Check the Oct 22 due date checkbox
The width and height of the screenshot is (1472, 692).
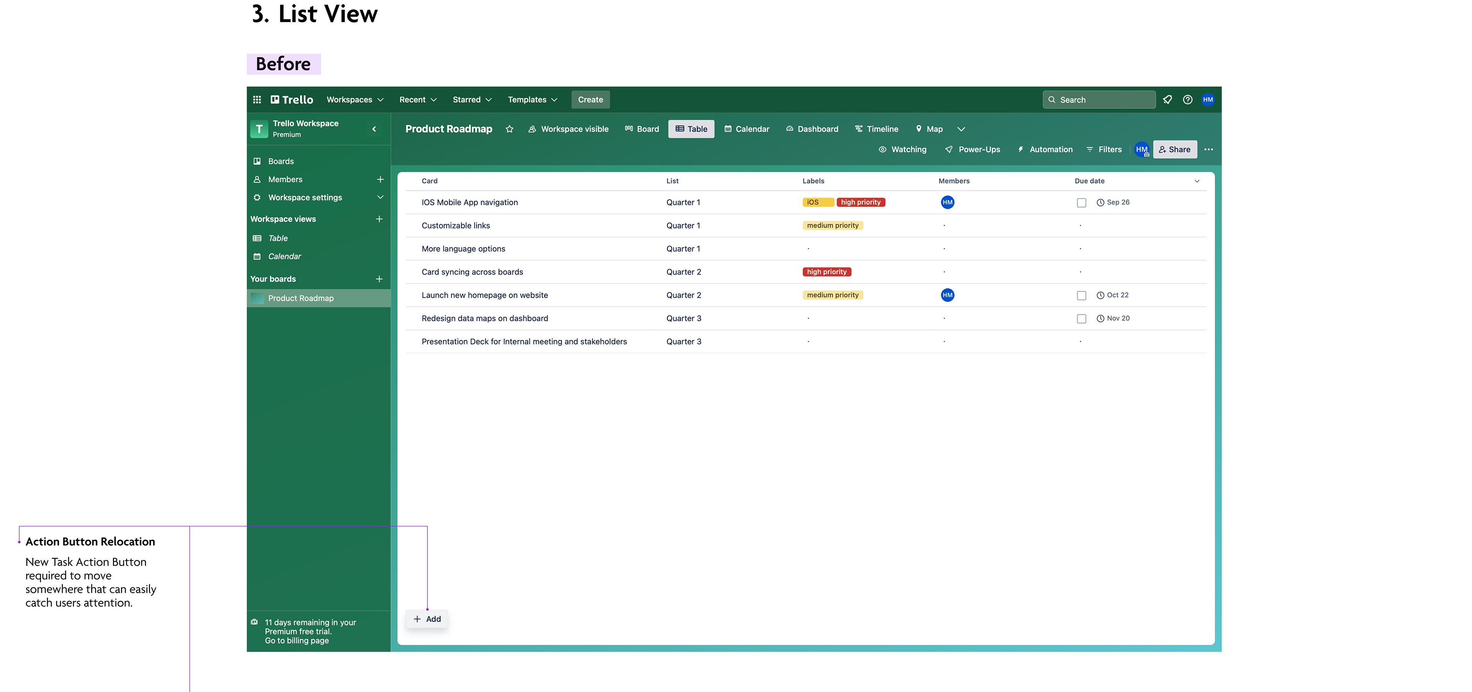1081,296
